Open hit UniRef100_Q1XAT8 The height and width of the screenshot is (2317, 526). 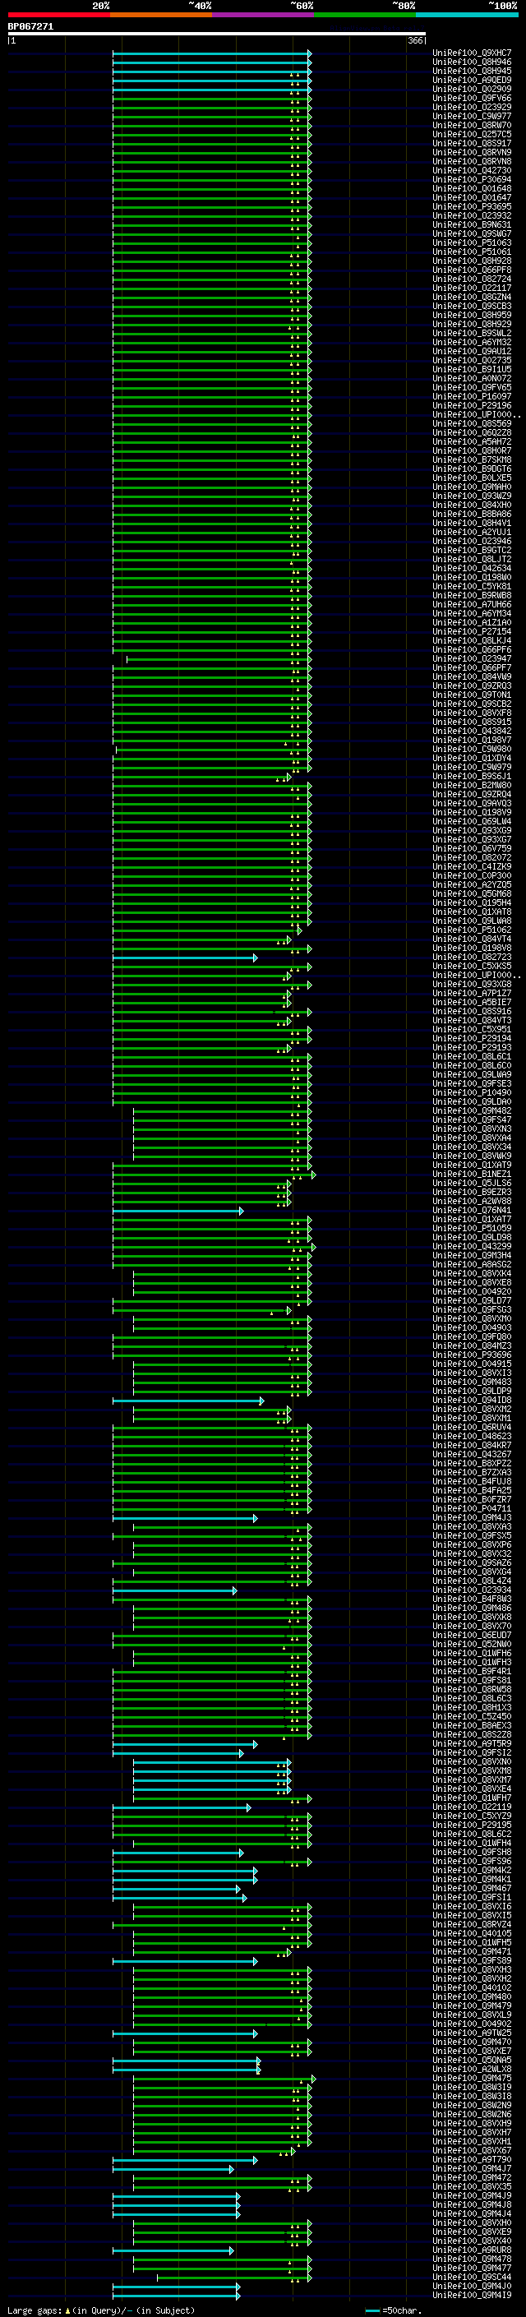(x=472, y=912)
